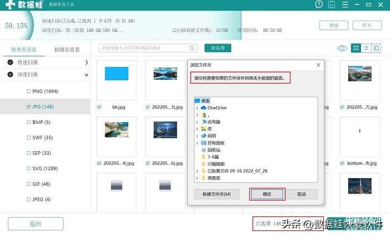This screenshot has width=390, height=236.
Task: Check the JPEG (4) checkbox
Action: tap(28, 199)
